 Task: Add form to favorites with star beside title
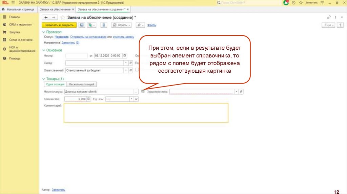tap(62, 17)
